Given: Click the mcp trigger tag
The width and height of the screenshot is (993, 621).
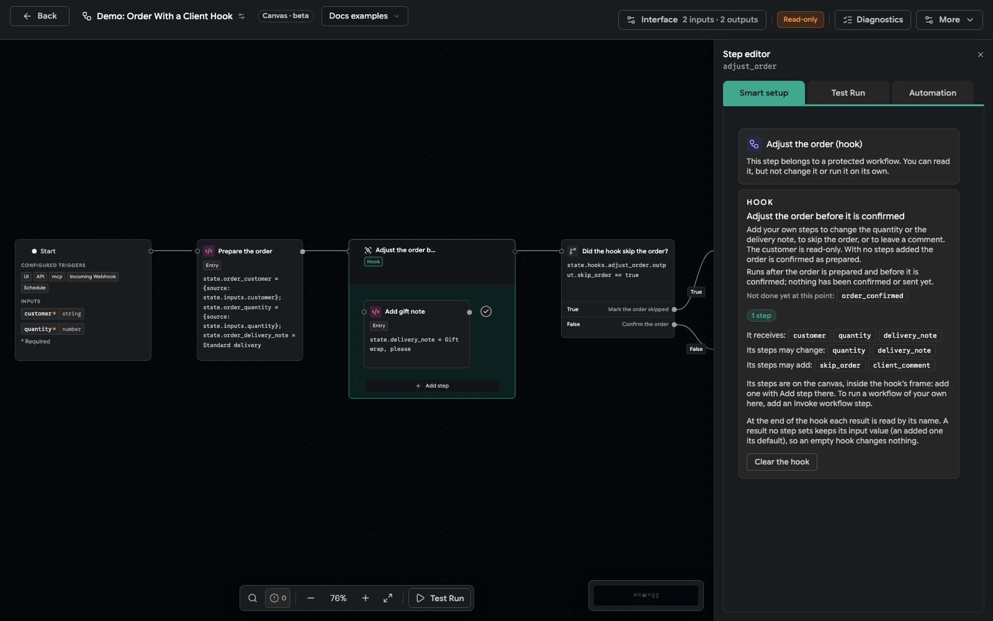Looking at the screenshot, I should 57,277.
